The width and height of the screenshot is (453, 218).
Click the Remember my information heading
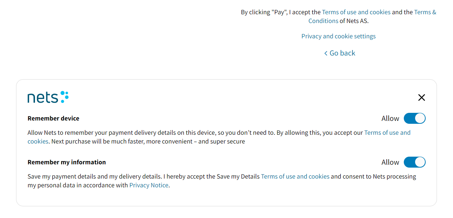coord(67,162)
